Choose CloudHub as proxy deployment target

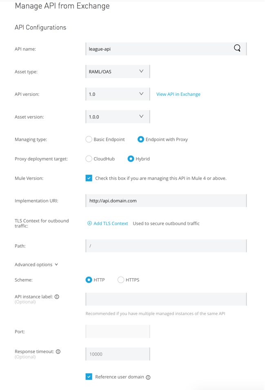point(89,159)
